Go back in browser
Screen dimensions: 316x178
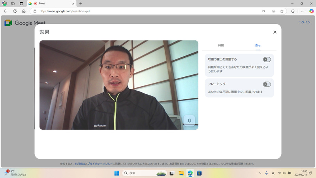tap(6, 11)
